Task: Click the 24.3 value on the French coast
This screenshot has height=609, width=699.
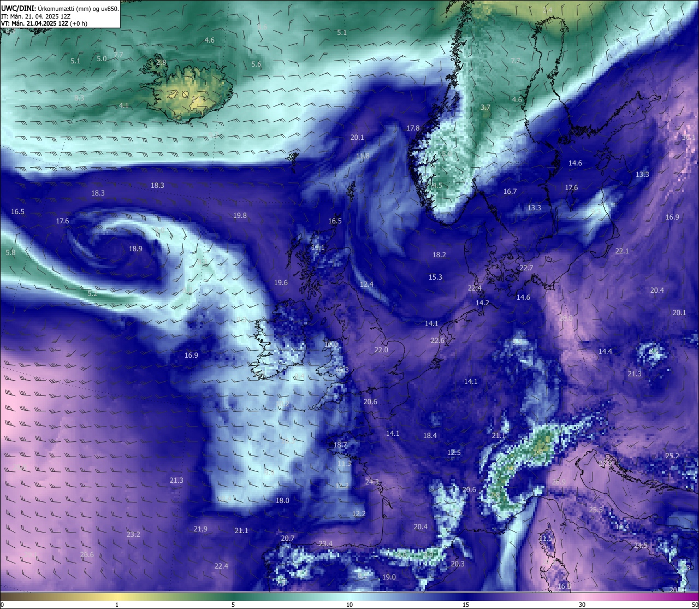Action: [372, 482]
